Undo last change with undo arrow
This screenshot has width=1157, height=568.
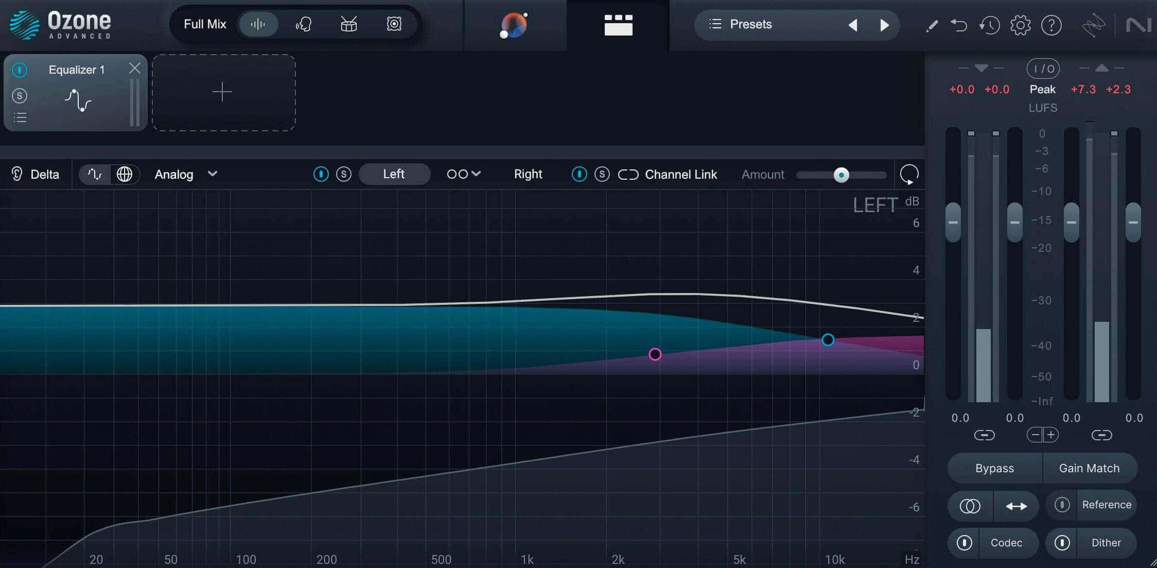click(959, 25)
